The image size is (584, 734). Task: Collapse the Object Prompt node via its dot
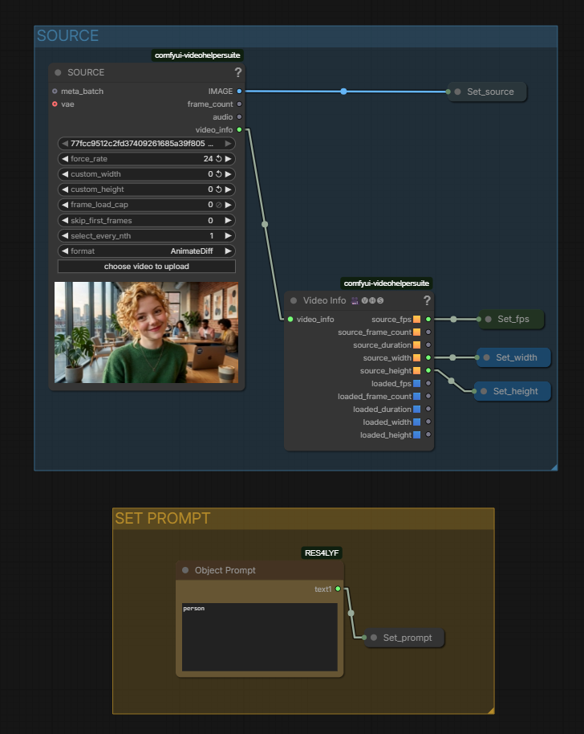185,570
